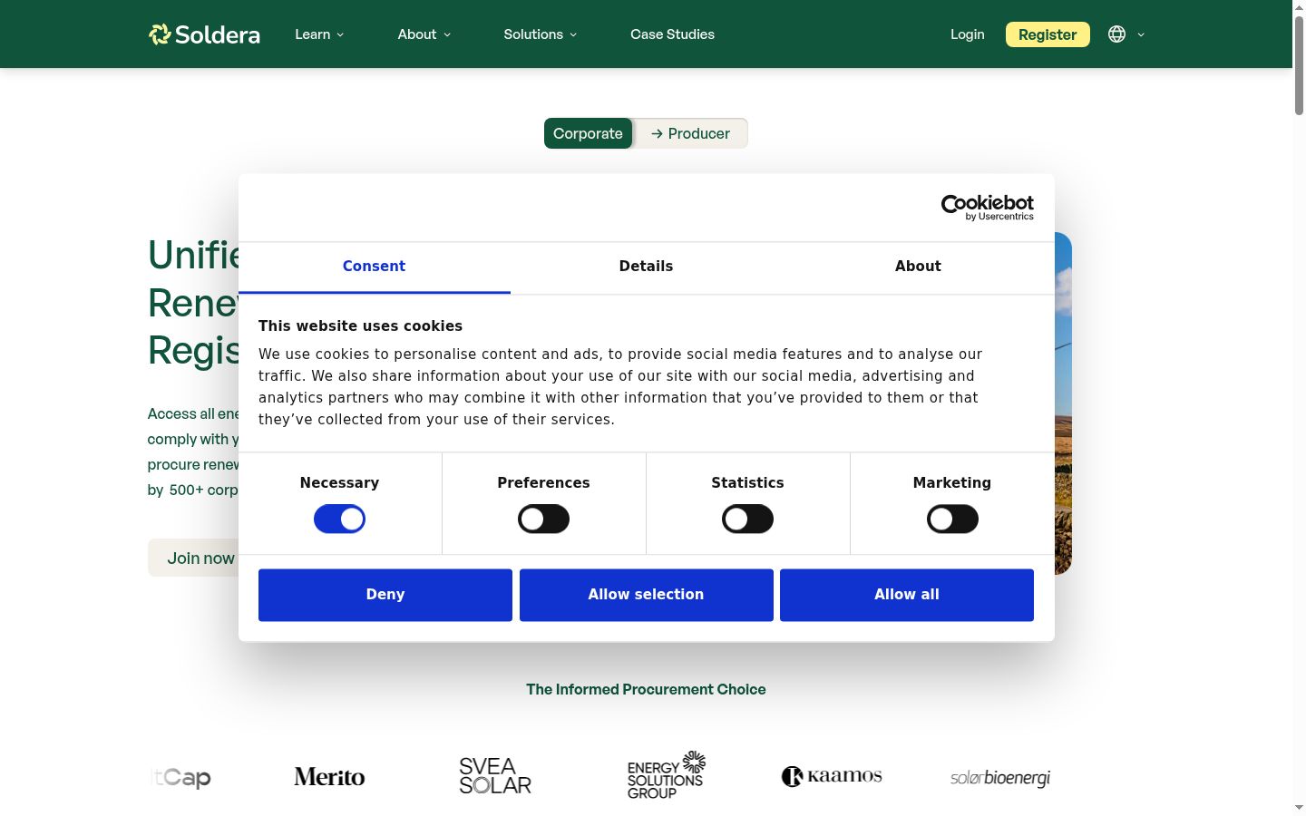Click the Merito partner logo
The height and width of the screenshot is (816, 1306).
click(329, 777)
